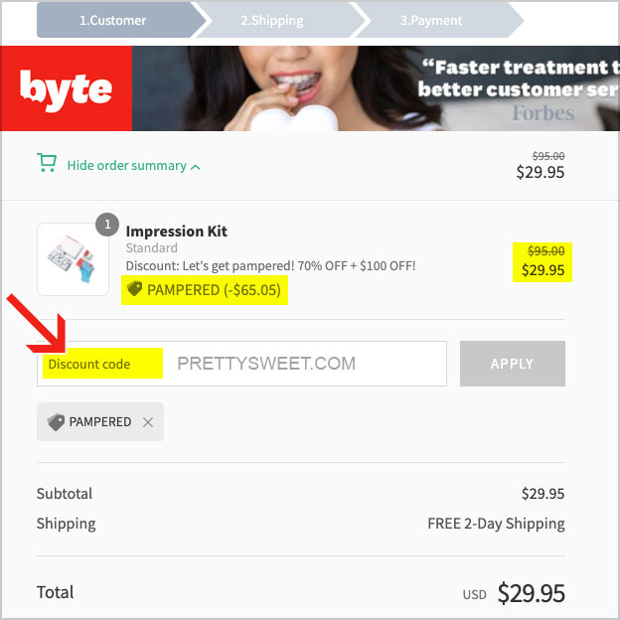
Task: Click the PAMPERED applied code chip
Action: pos(100,422)
